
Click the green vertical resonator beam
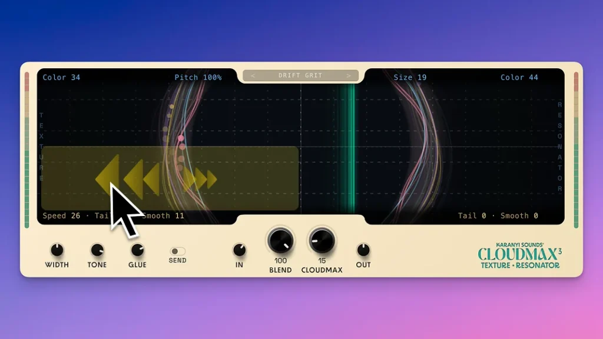347,148
